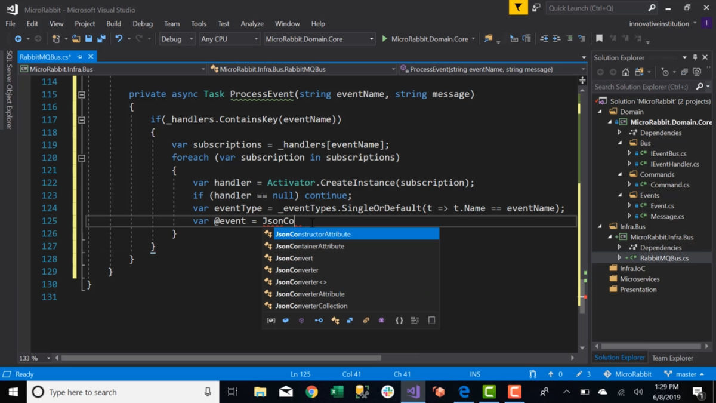Click Show All Files icon in Solution Explorer
The height and width of the screenshot is (403, 716).
pos(697,72)
